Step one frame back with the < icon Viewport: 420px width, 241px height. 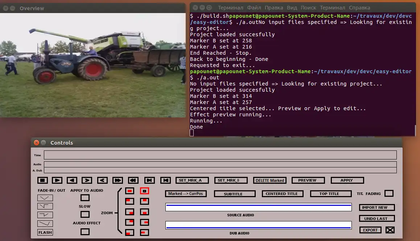click(102, 180)
